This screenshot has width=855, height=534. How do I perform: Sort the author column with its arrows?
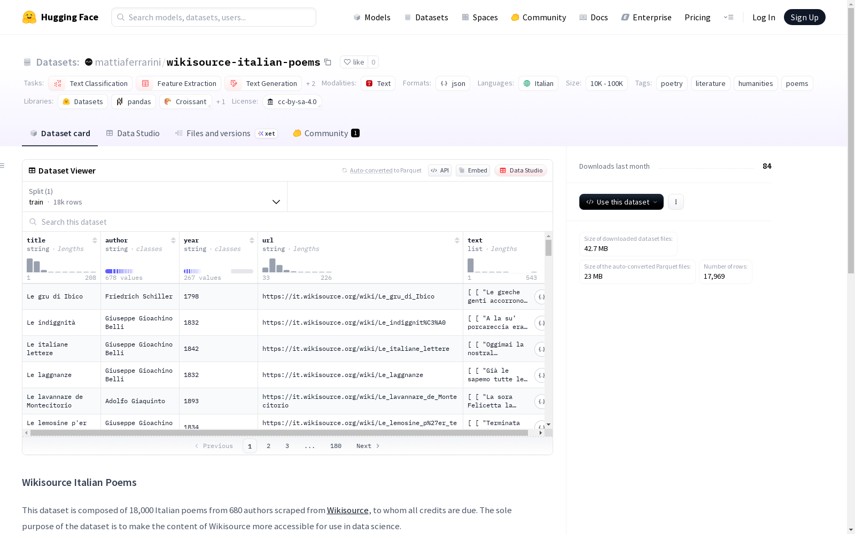point(173,240)
